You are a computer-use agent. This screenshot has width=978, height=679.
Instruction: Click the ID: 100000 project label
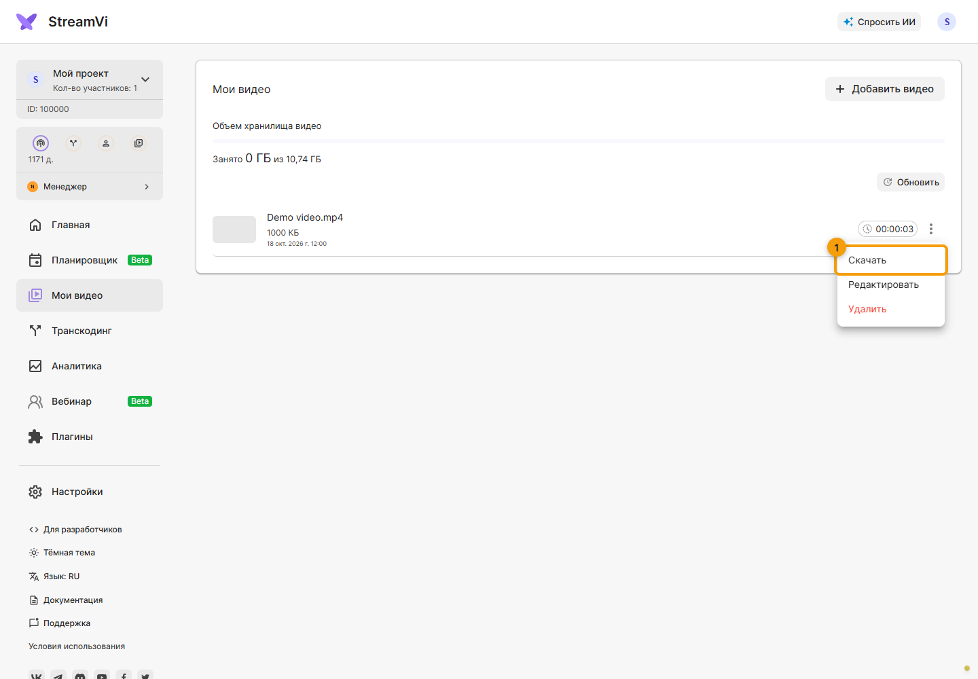pos(48,109)
